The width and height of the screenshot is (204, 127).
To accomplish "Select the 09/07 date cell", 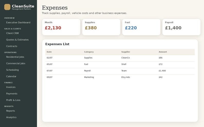I will point(49,77).
